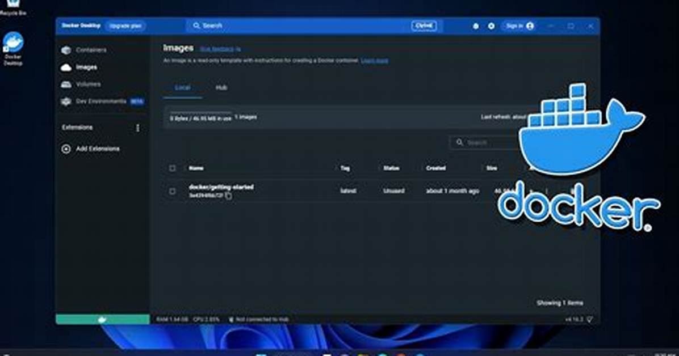Switch to the Hub tab
Viewport: 679px width, 356px height.
tap(221, 88)
